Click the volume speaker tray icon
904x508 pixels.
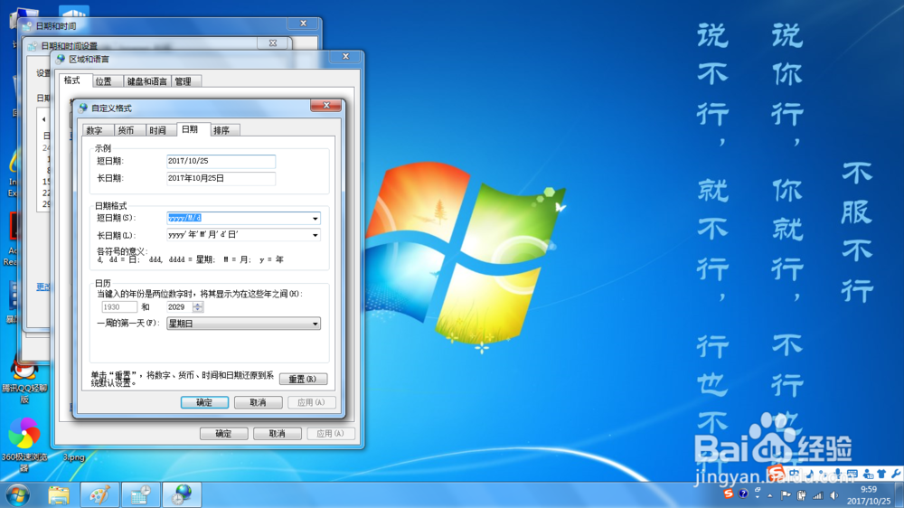[x=833, y=495]
